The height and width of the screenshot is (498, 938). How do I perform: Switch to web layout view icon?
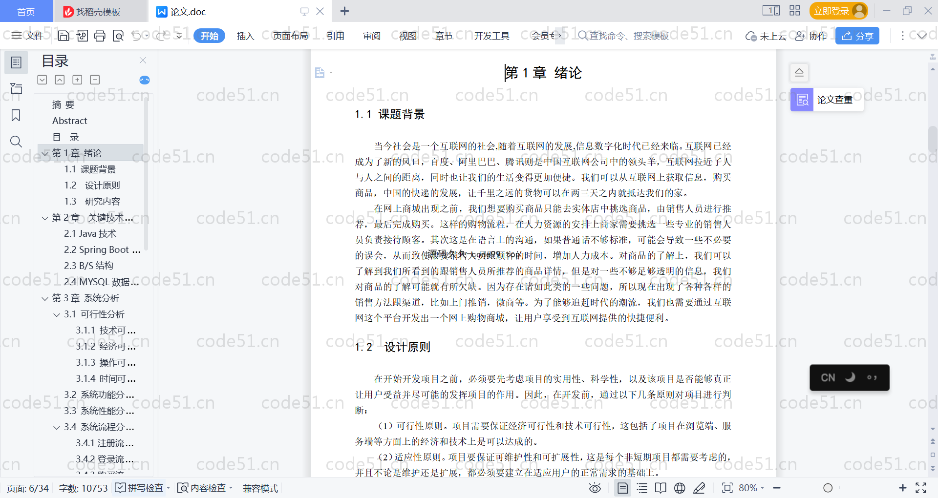point(680,488)
